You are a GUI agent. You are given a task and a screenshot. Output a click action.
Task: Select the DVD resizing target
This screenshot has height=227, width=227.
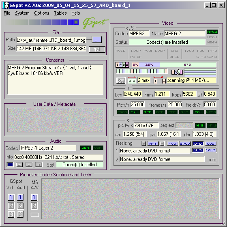coord(198,143)
